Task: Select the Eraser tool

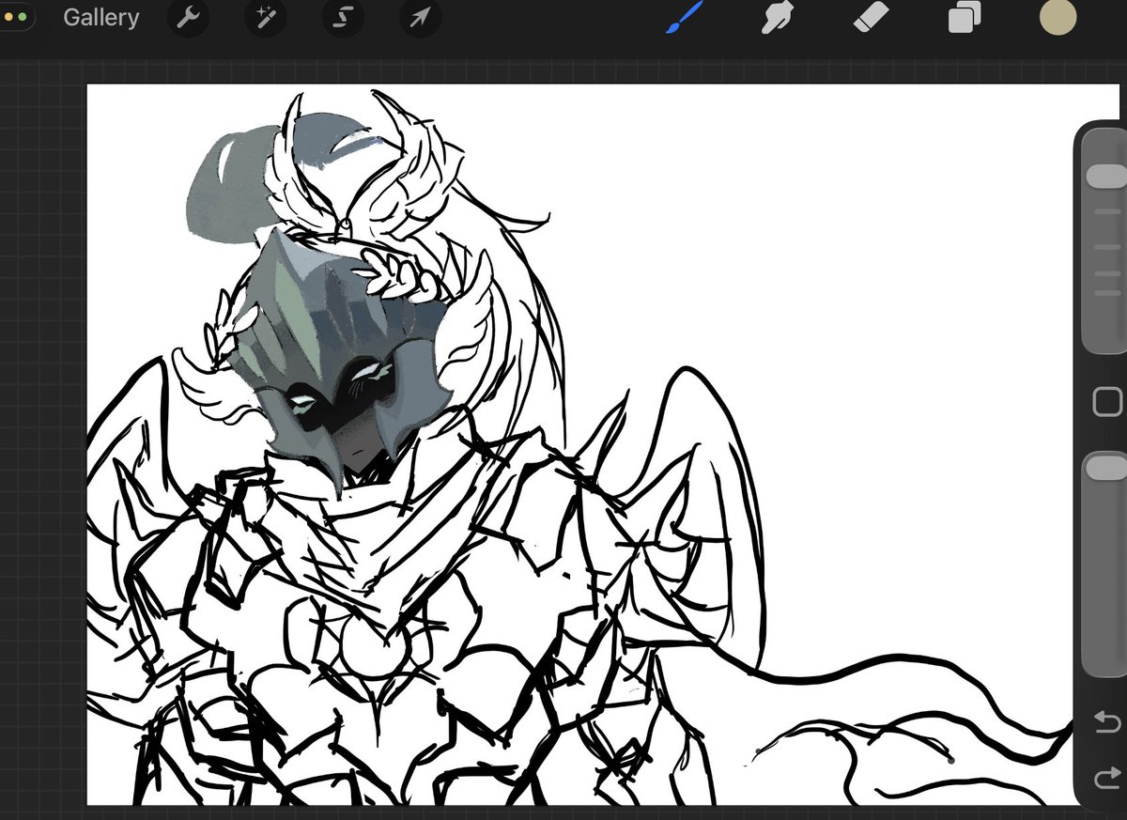Action: pos(871,17)
